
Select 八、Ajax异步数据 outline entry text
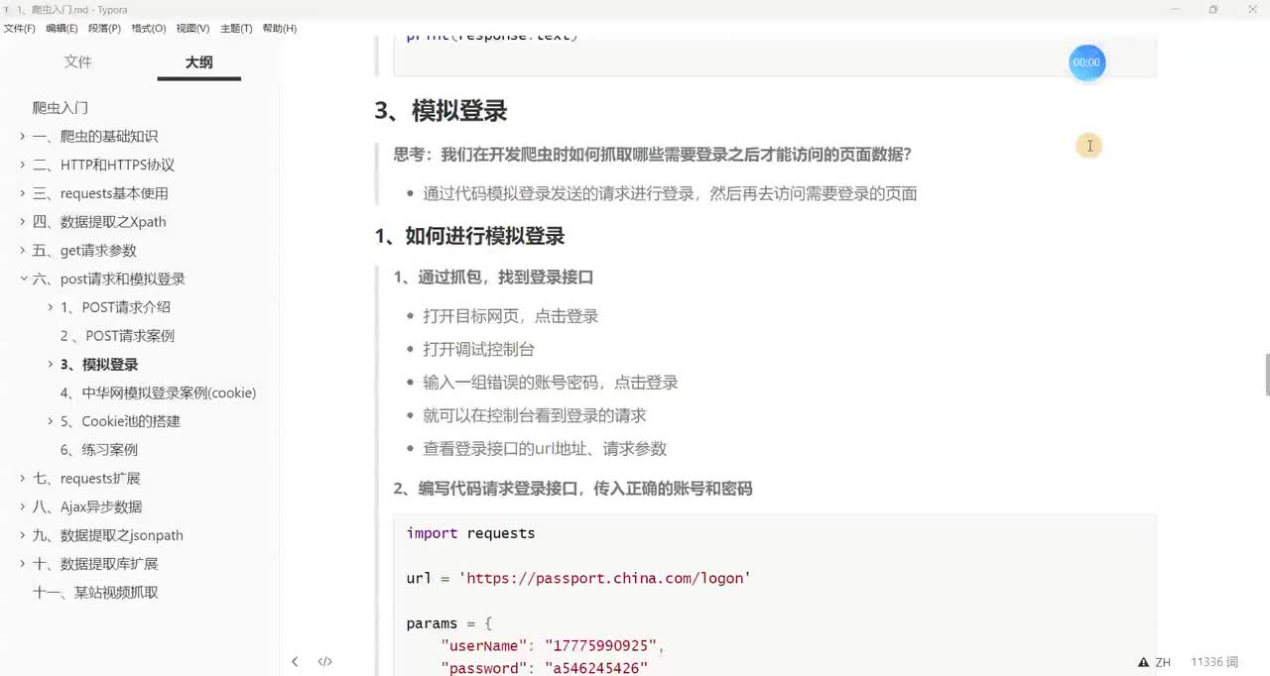click(87, 507)
